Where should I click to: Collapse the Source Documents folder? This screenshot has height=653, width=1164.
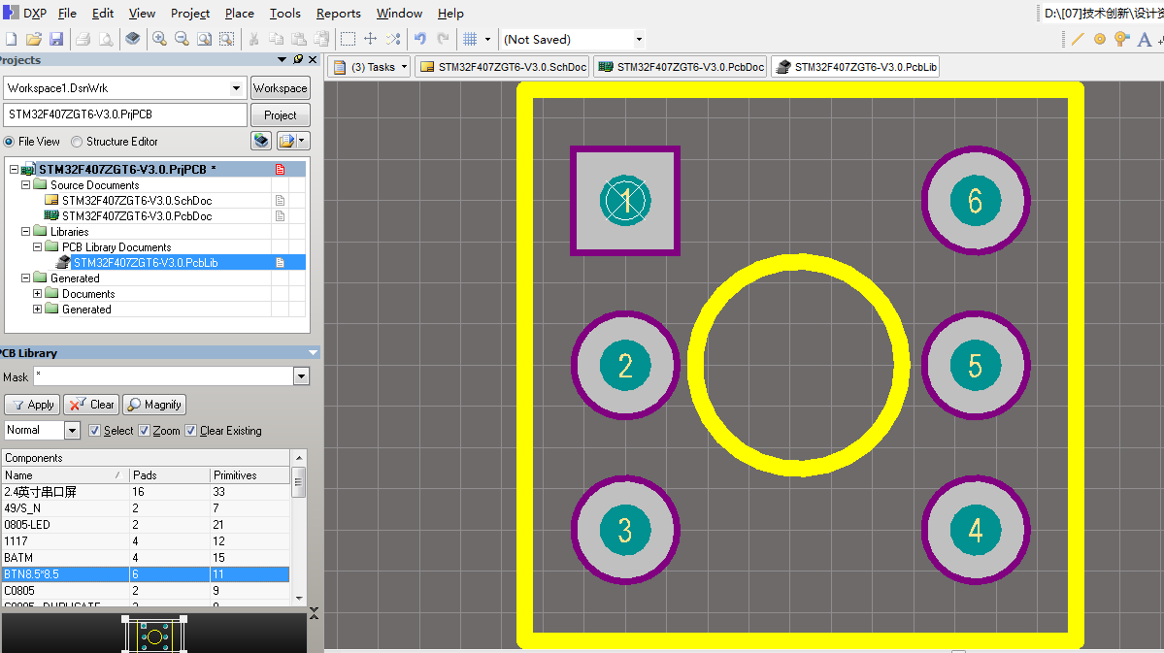click(25, 184)
